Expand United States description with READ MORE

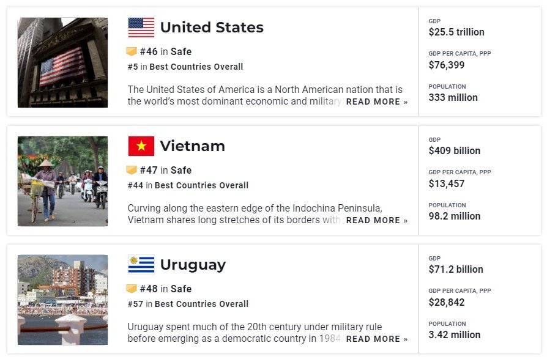pyautogui.click(x=376, y=102)
